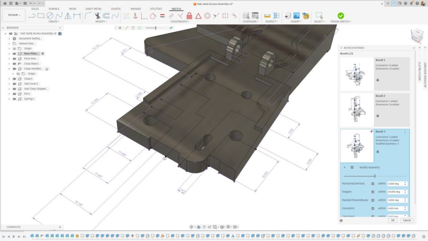This screenshot has width=428, height=241.
Task: Toggle visibility of Base Plate component
Action: (15, 54)
